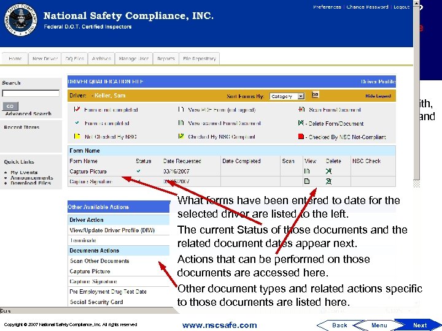Click Hide Legend
The width and height of the screenshot is (442, 331).
(x=378, y=96)
